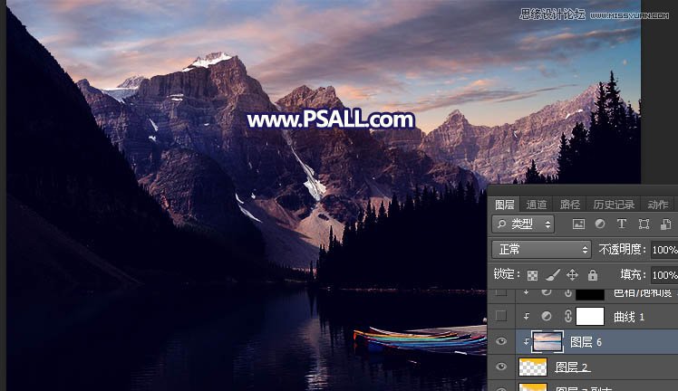Click curves adjustment icon of 曲线 1
This screenshot has height=391, width=678.
point(547,317)
